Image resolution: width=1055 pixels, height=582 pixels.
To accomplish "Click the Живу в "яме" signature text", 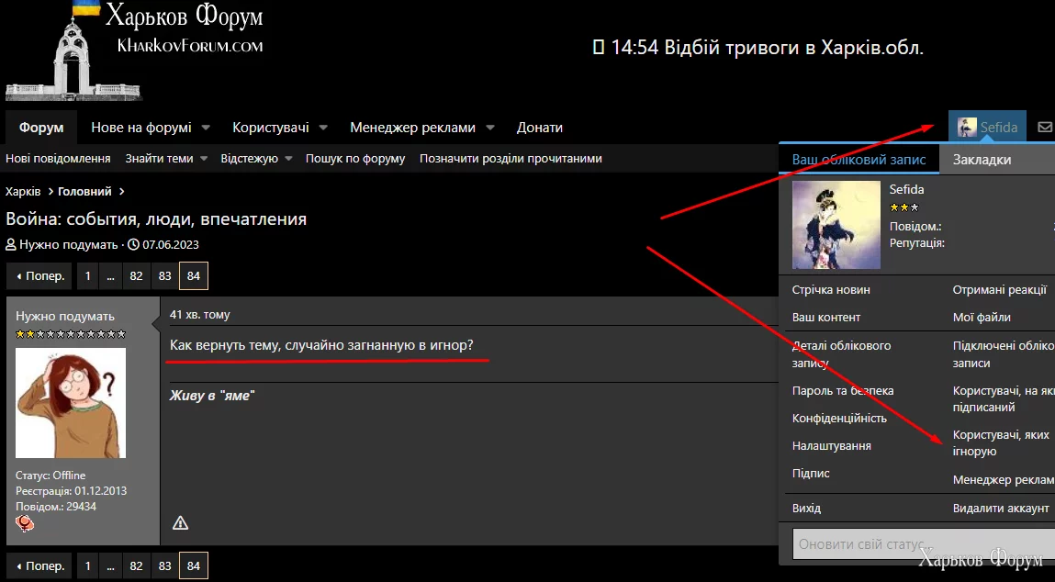I will click(212, 396).
